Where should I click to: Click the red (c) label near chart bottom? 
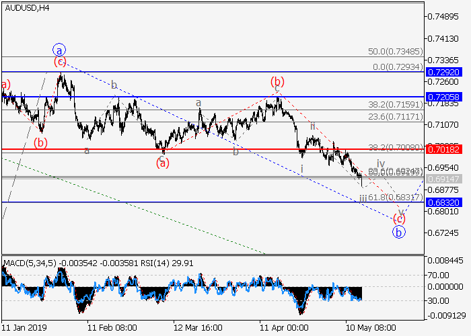point(400,218)
